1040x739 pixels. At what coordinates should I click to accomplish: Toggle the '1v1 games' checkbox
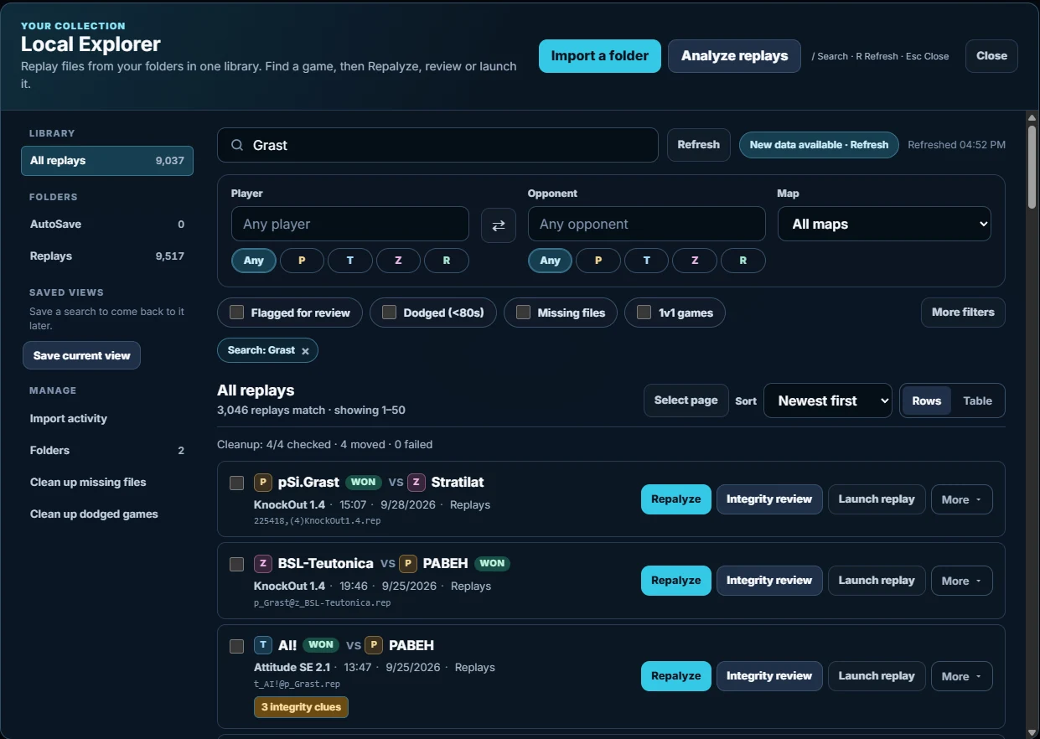pyautogui.click(x=644, y=313)
